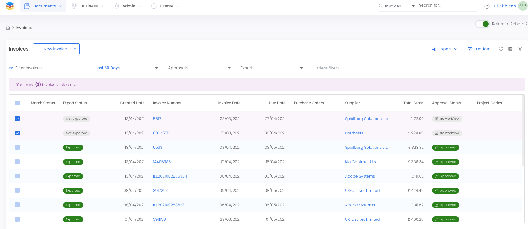Tick the checkbox for invoice 5533
The height and width of the screenshot is (229, 528).
[17, 147]
